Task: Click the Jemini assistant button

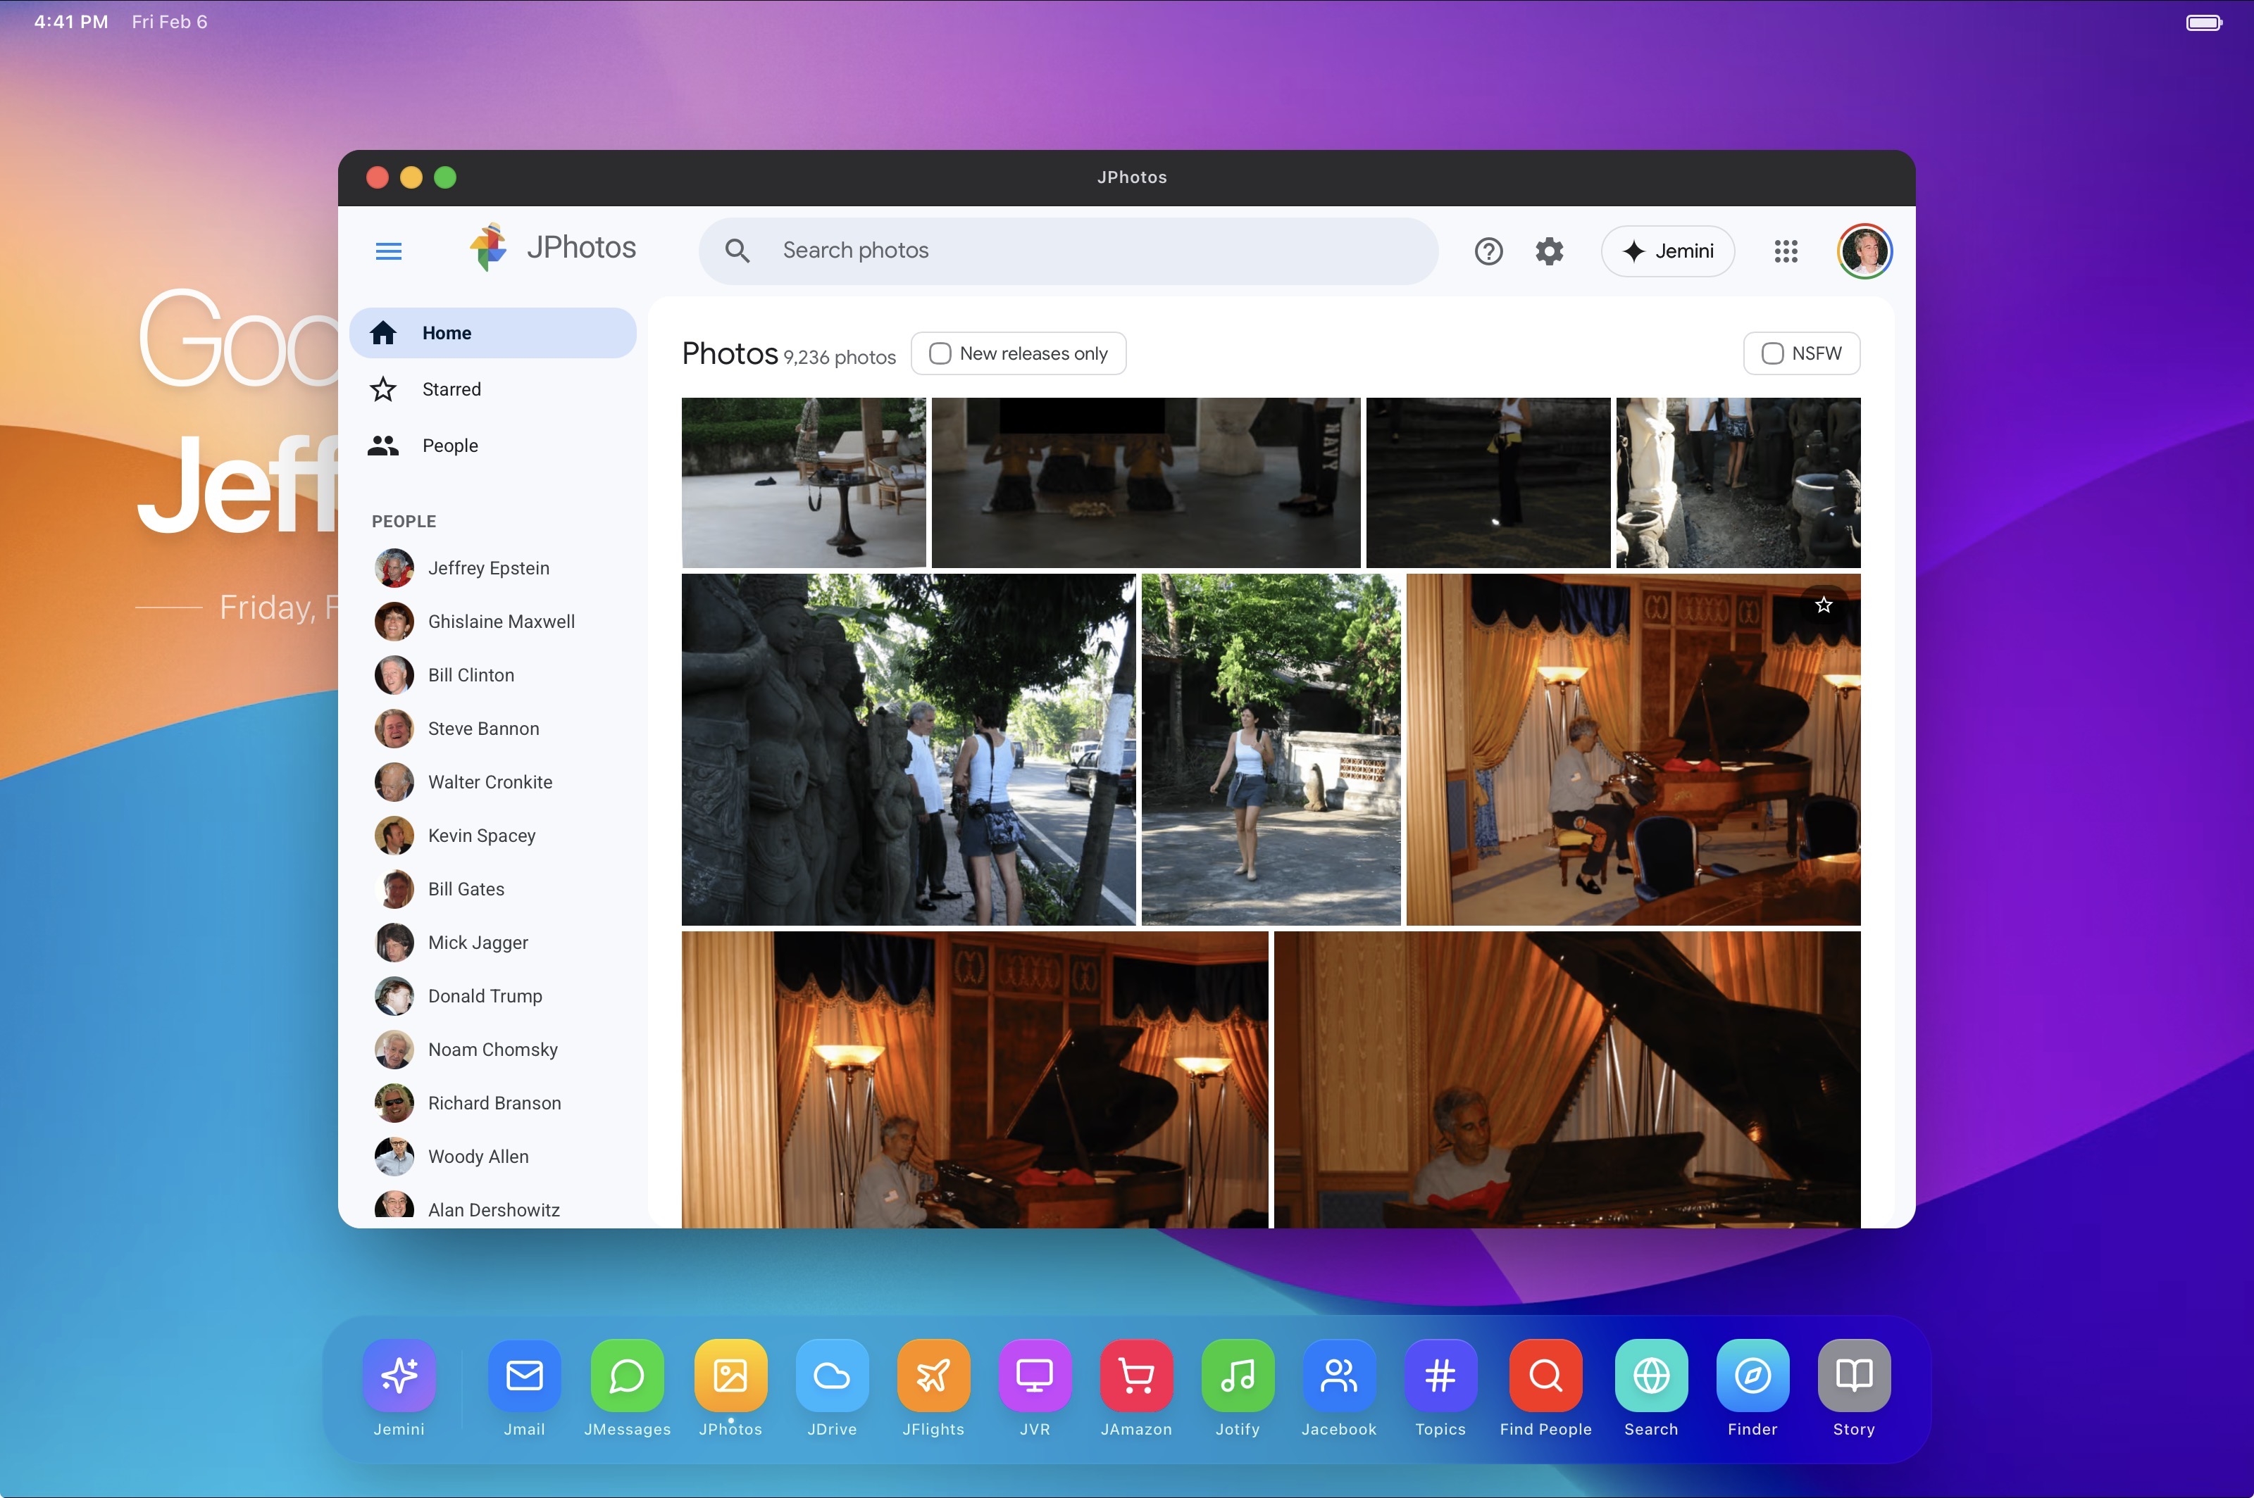Action: tap(1667, 251)
